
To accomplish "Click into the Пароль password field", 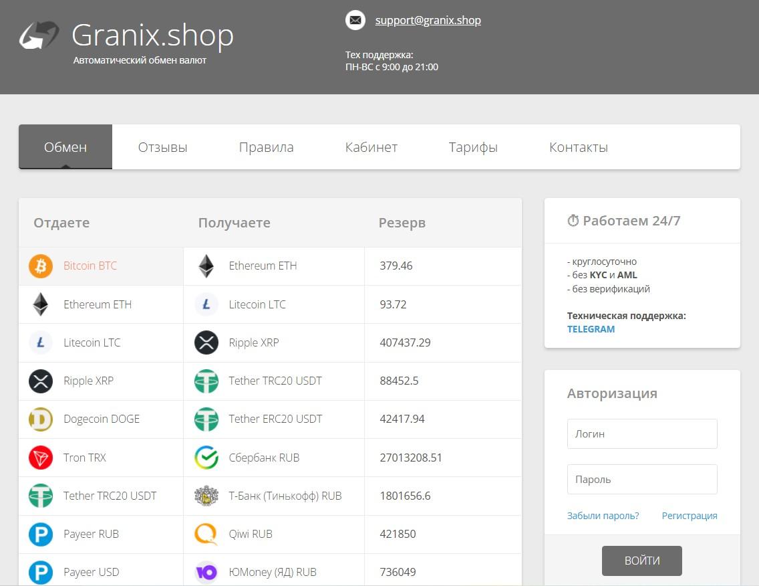I will tap(642, 480).
